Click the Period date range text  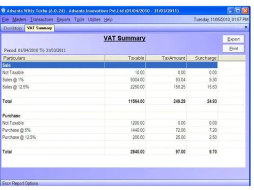[x=35, y=50]
